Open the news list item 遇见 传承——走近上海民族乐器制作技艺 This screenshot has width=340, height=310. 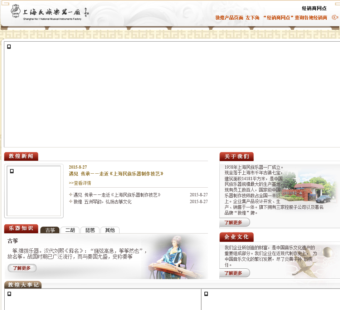(x=117, y=195)
